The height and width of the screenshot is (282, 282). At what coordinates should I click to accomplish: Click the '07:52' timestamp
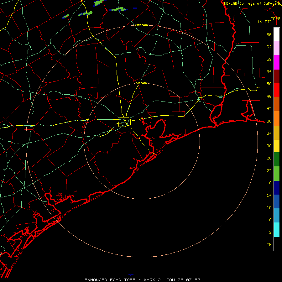pos(193,280)
